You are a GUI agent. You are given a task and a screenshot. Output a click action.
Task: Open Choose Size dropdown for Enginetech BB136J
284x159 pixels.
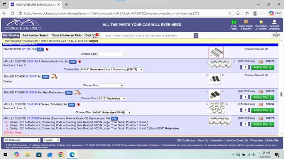tap(112, 54)
